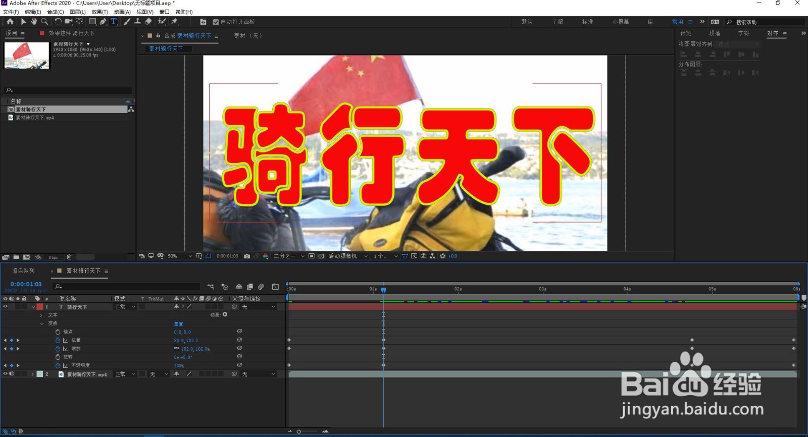Click the composition flowchart icon in viewer bar
This screenshot has width=808, height=437.
coord(432,256)
